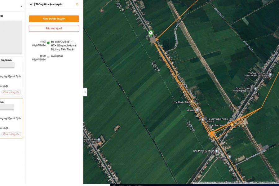Click the HTX Thuận Tiến map marker
This screenshot has height=186, width=279.
(x=191, y=102)
